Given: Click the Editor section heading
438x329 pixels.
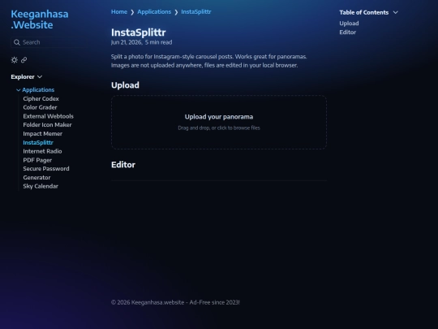Looking at the screenshot, I should point(123,165).
